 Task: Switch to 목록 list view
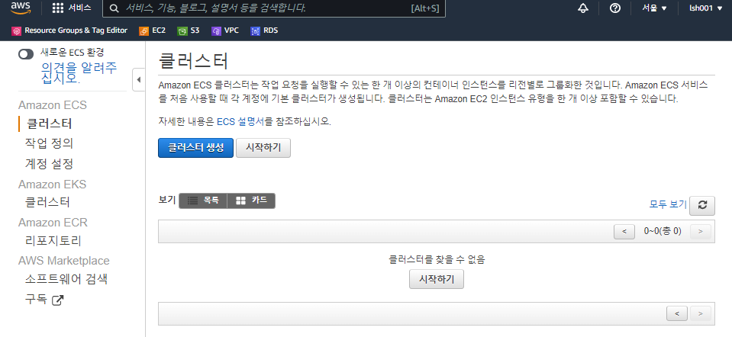tap(203, 201)
